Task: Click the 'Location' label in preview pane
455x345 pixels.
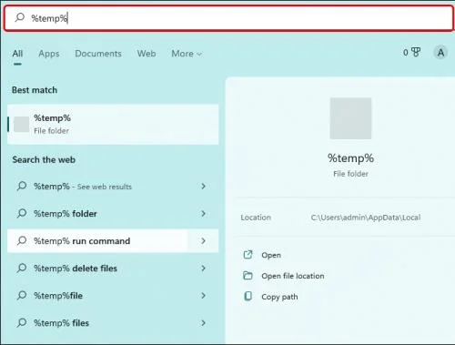Action: point(256,218)
